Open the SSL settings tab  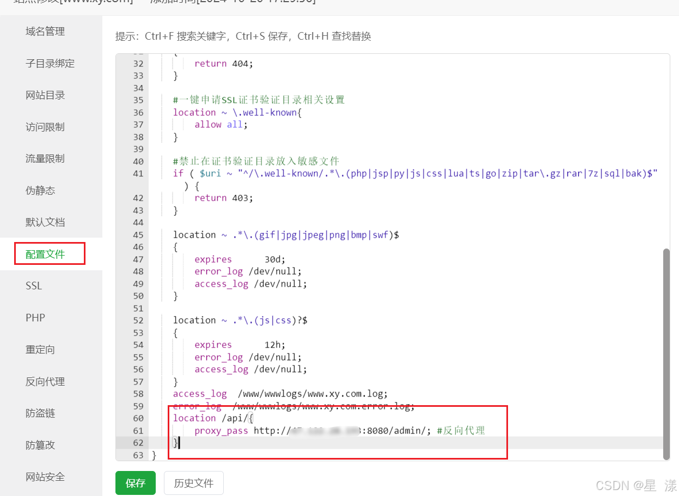coord(34,286)
